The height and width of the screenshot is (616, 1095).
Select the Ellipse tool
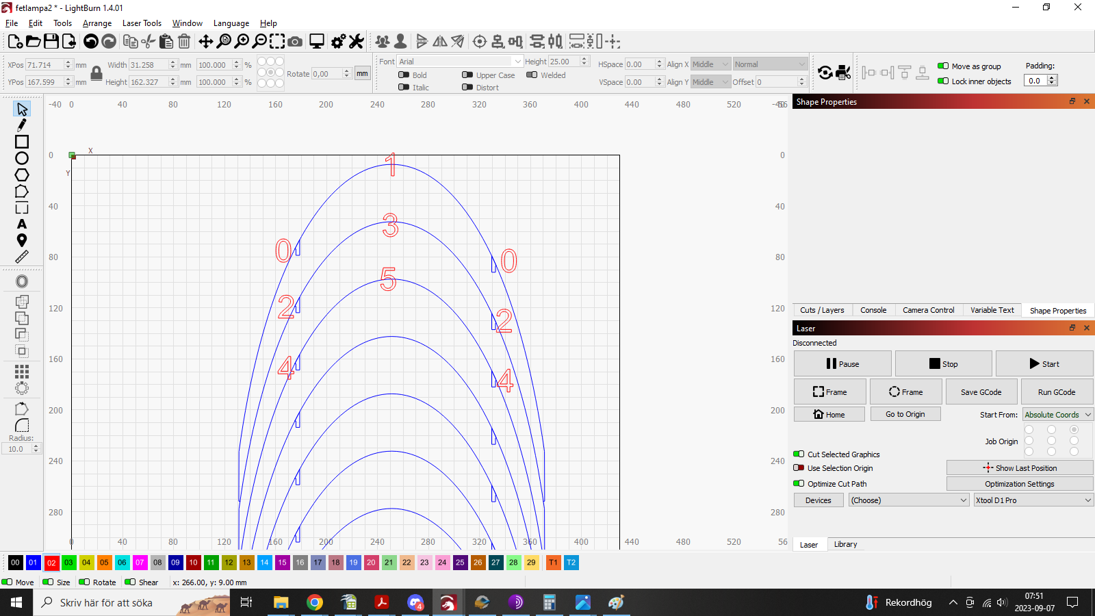pyautogui.click(x=22, y=158)
